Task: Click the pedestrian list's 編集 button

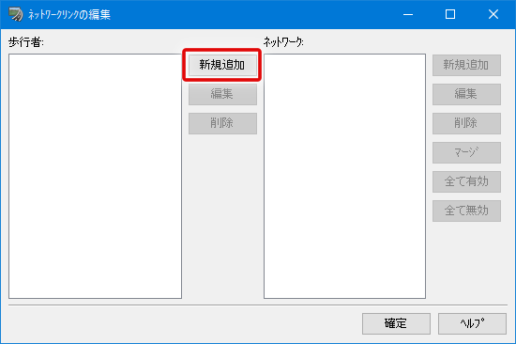Action: point(222,94)
